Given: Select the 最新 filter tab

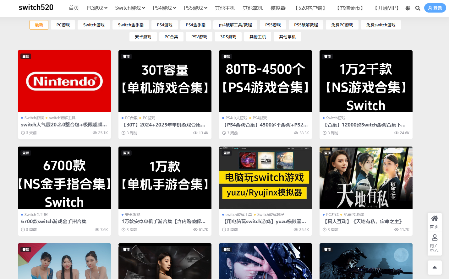Looking at the screenshot, I should (39, 25).
